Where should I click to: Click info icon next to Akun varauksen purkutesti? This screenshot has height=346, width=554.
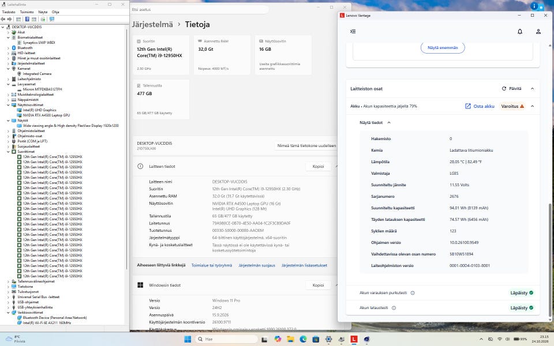412,293
